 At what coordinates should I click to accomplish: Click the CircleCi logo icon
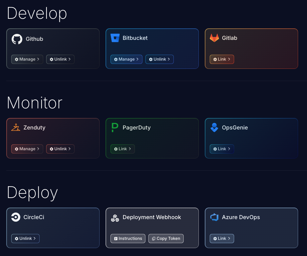click(15, 217)
